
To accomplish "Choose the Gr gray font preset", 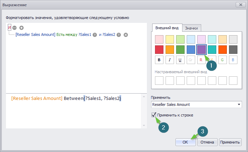I will 191,60.
